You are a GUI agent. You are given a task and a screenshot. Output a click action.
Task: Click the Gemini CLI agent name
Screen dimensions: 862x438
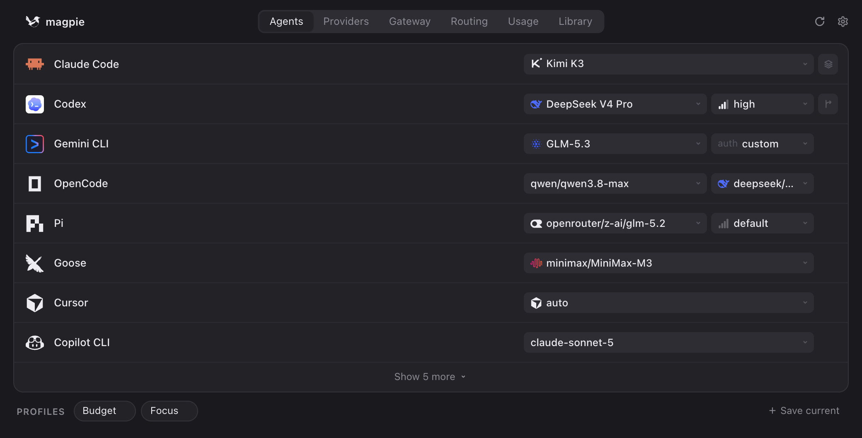coord(81,144)
